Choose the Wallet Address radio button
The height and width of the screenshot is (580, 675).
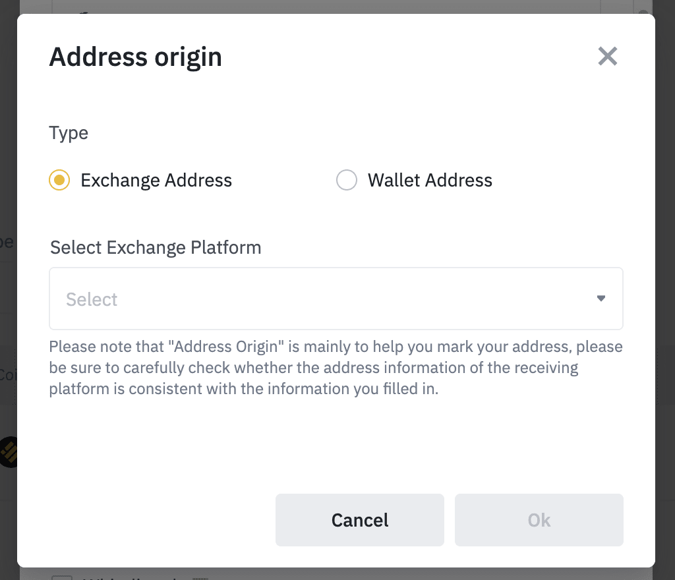346,181
